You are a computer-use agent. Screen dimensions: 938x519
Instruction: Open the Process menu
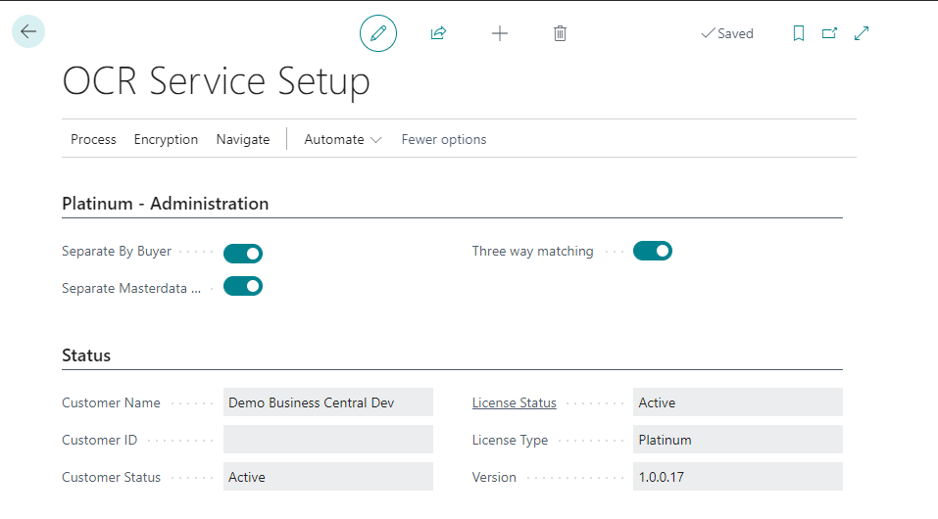pyautogui.click(x=93, y=139)
